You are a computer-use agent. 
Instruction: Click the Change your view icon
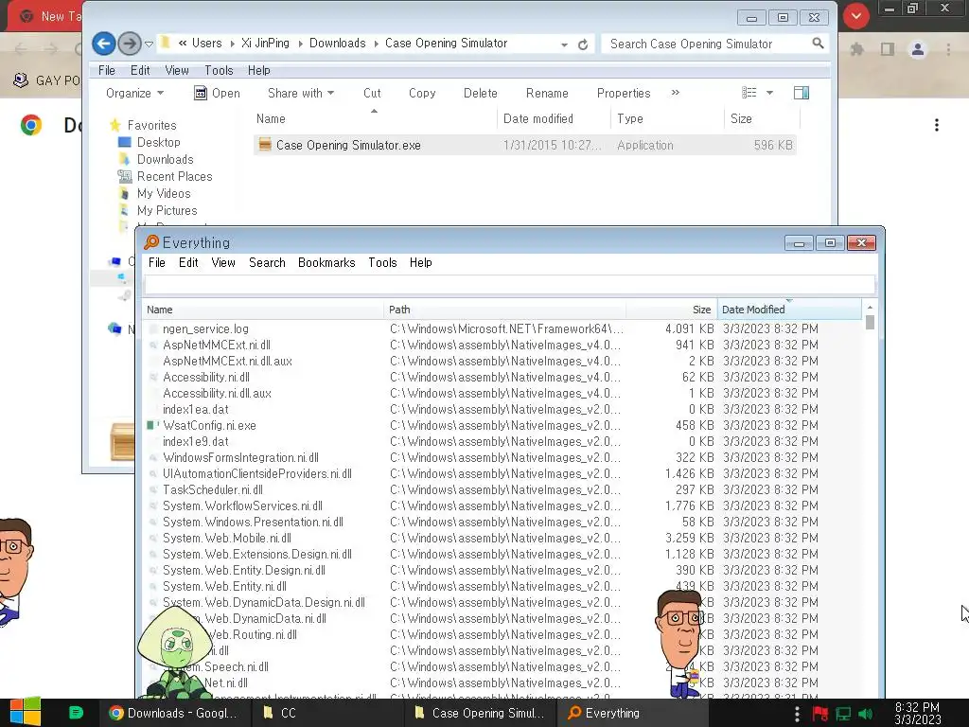click(749, 93)
